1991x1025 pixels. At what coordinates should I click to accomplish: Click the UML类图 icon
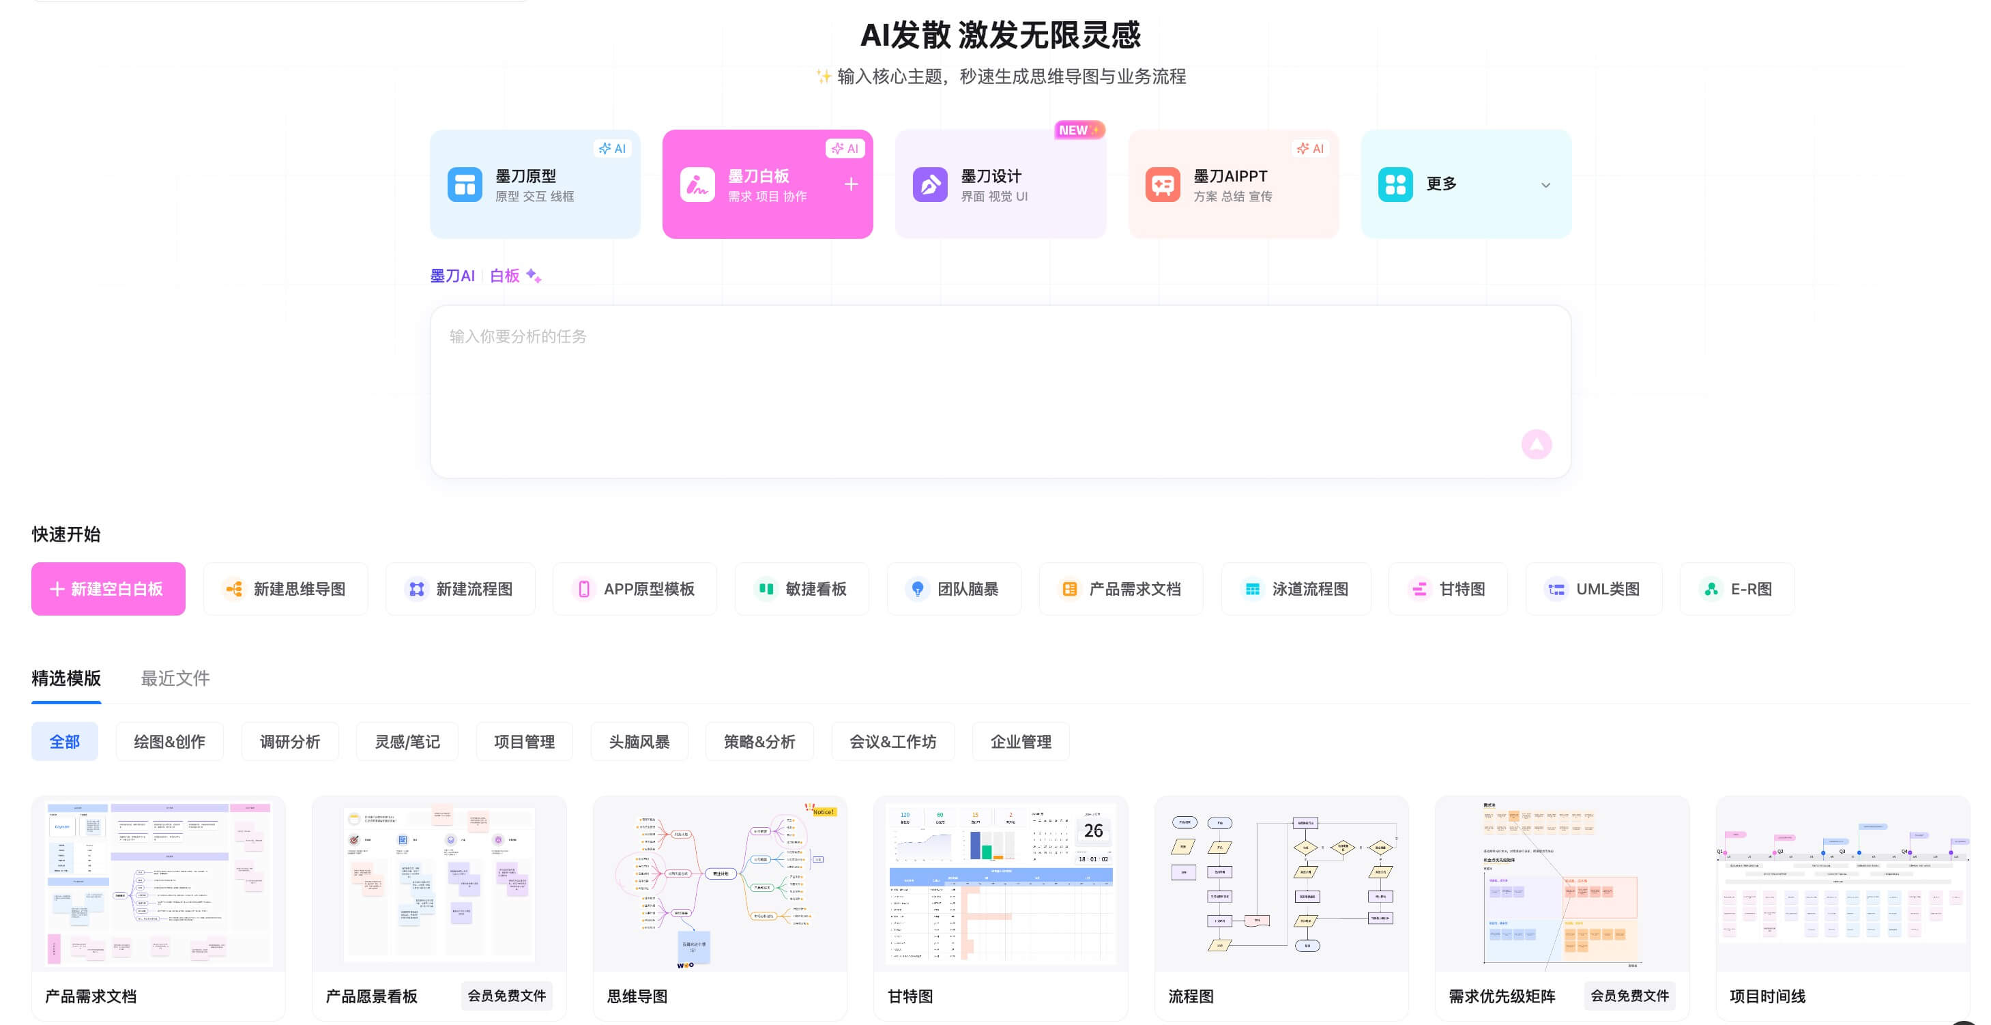[x=1556, y=589]
